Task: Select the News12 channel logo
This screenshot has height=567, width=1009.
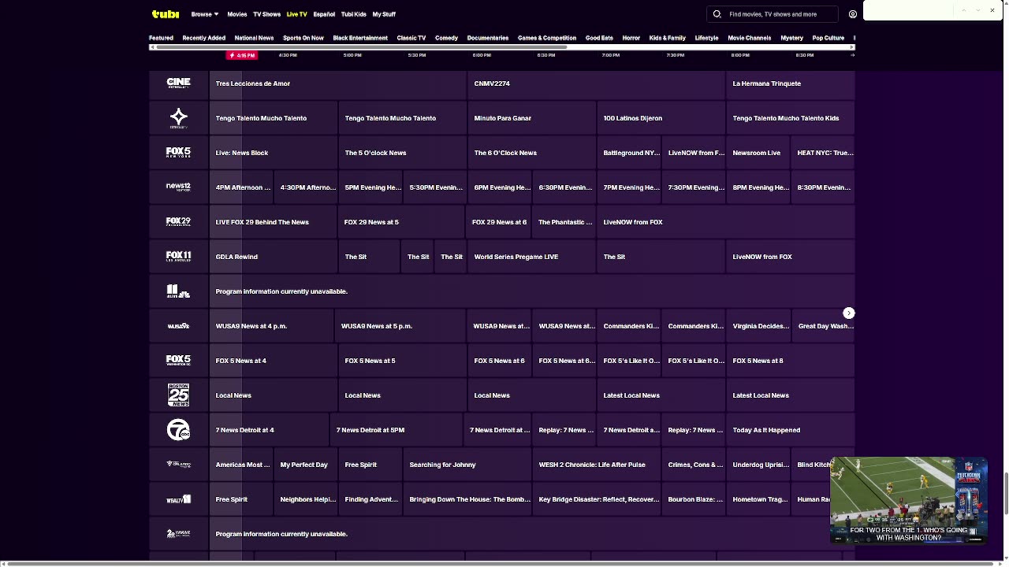Action: 178,187
